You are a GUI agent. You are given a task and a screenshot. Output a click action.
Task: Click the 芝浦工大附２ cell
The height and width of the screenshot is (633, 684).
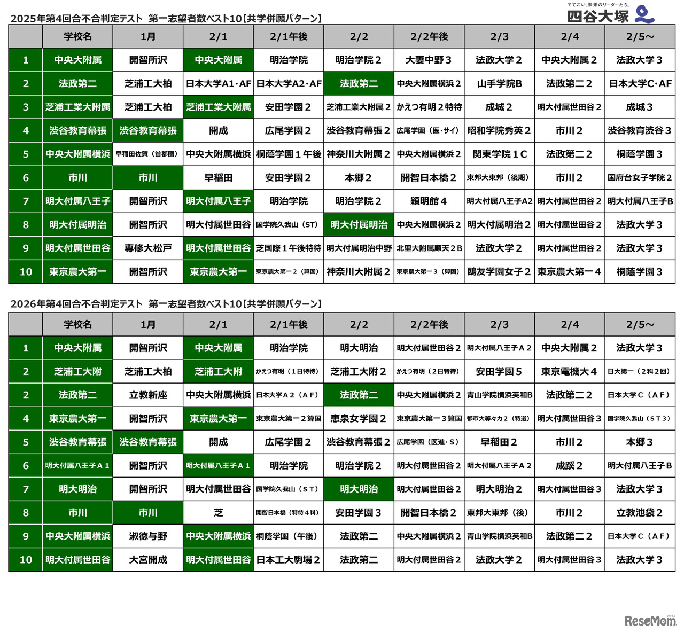pos(359,371)
